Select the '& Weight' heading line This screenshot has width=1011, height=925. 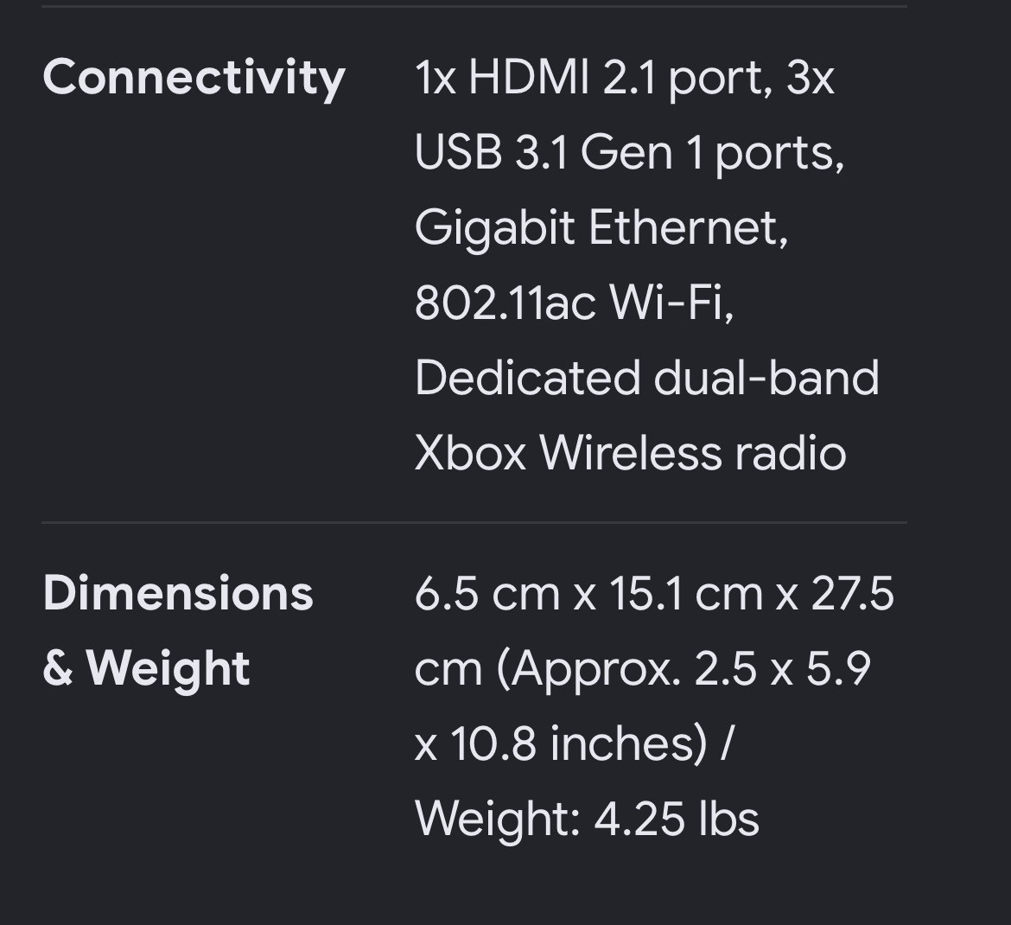[146, 669]
